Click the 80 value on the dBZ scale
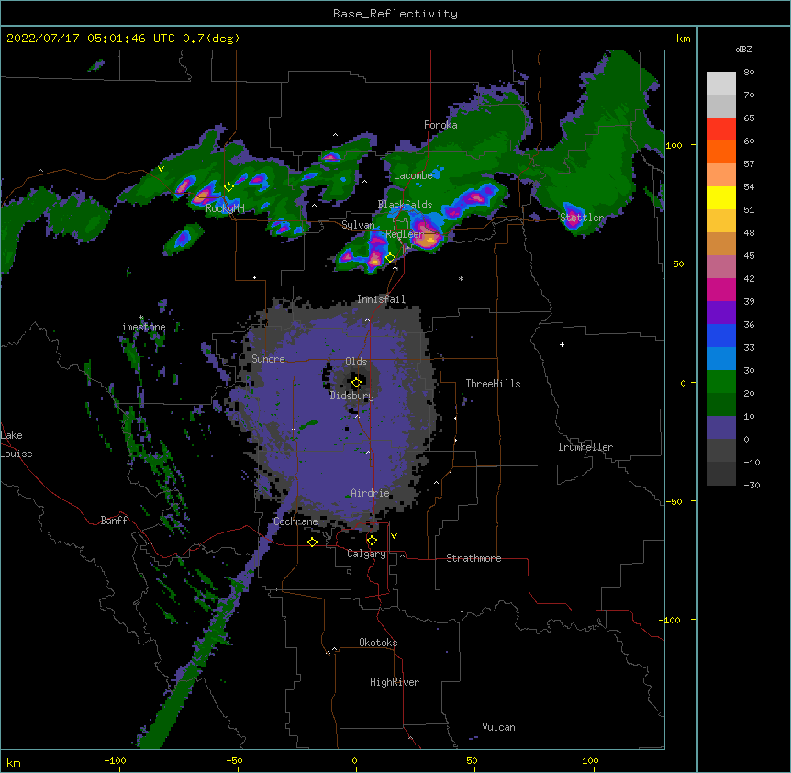 [x=749, y=73]
